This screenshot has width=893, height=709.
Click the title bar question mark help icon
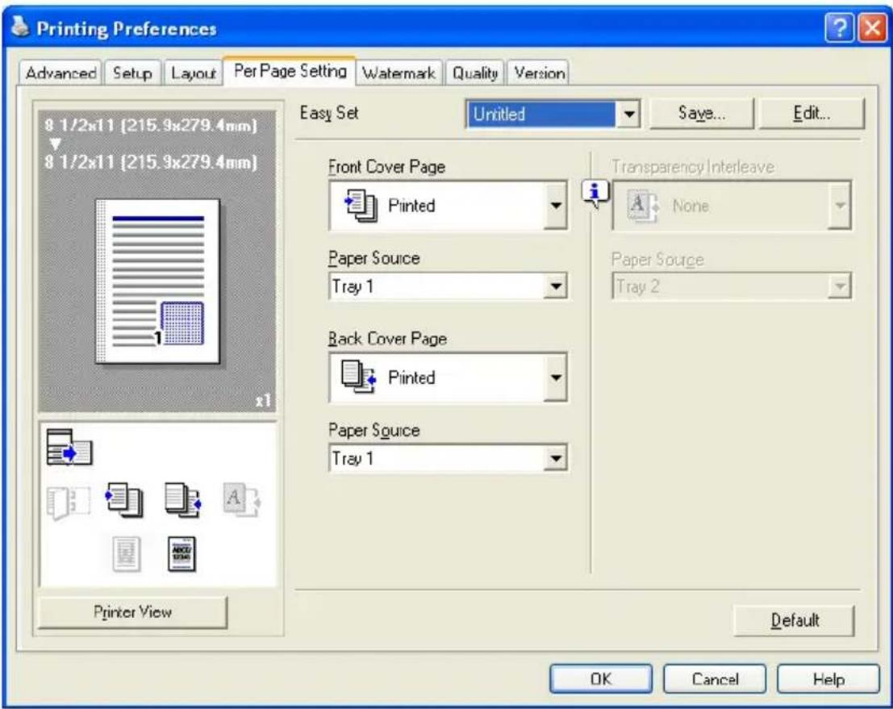click(840, 27)
